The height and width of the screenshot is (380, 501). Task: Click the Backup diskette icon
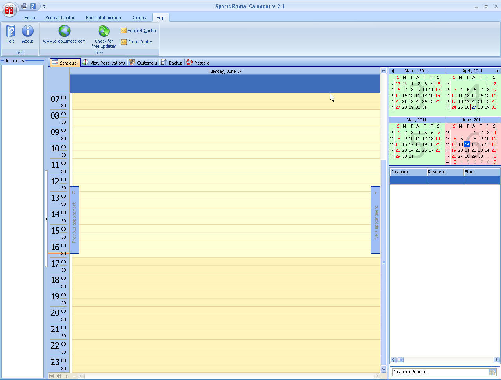coord(163,62)
